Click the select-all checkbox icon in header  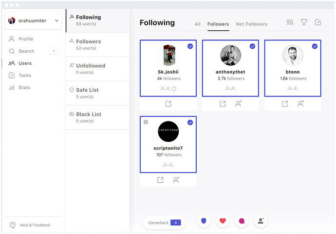coord(318,22)
